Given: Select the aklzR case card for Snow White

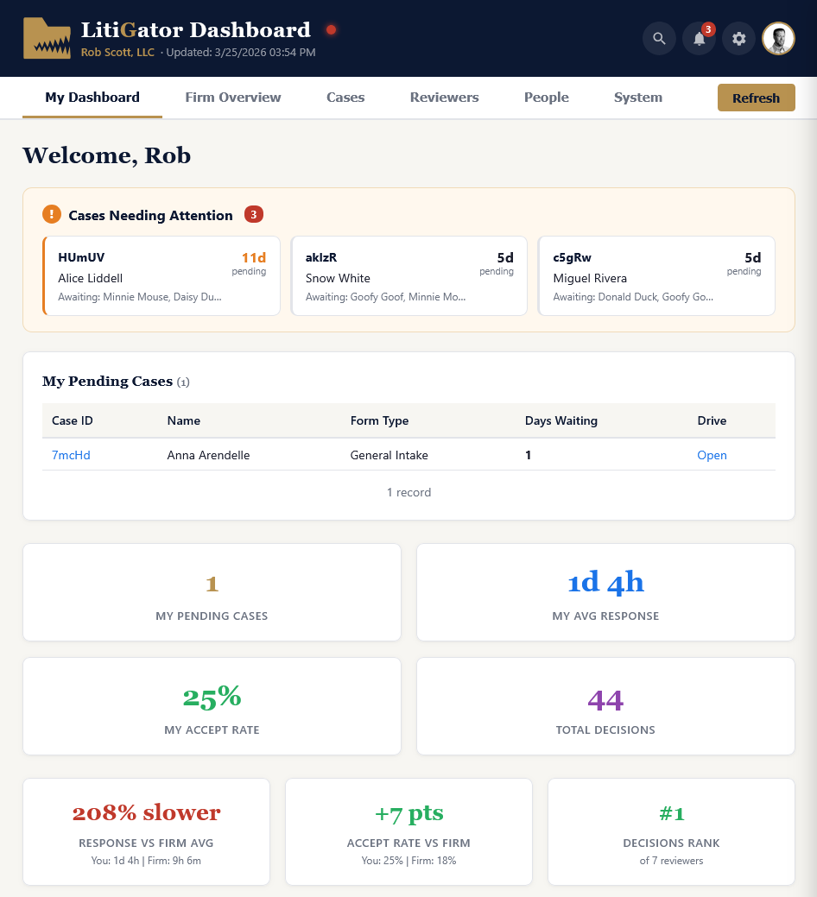Looking at the screenshot, I should point(408,276).
